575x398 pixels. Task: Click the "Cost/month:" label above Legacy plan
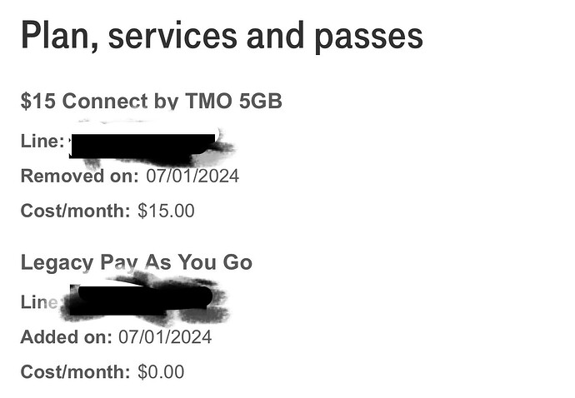pos(75,211)
